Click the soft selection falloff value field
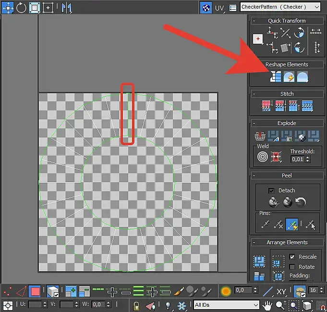The height and width of the screenshot is (312, 327). pyautogui.click(x=243, y=290)
